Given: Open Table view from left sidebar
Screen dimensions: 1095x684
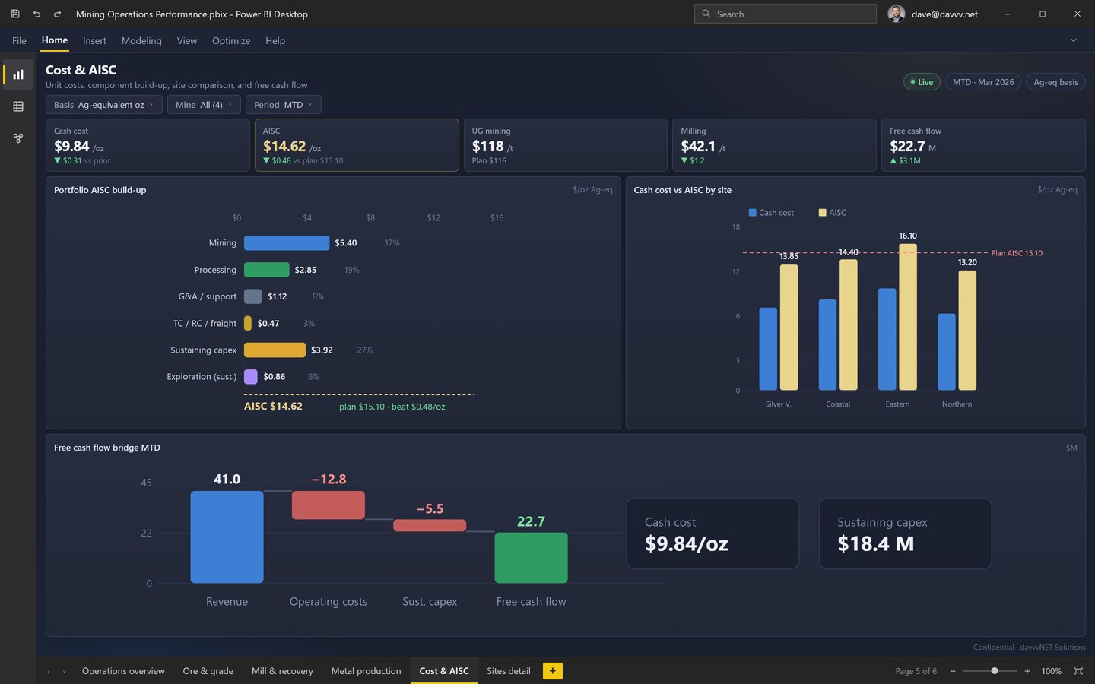Looking at the screenshot, I should 18,106.
